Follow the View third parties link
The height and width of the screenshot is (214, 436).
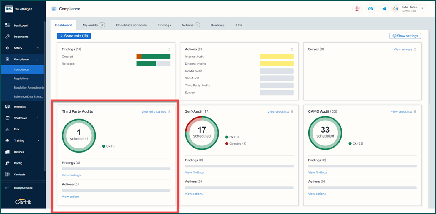click(x=153, y=112)
